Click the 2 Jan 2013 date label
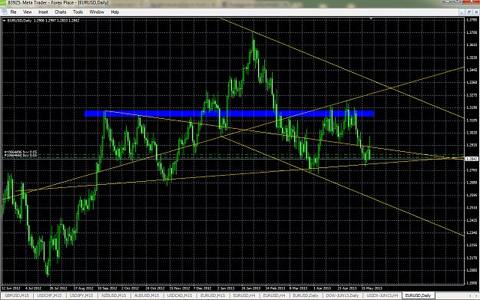480x300 pixels. pyautogui.click(x=226, y=288)
